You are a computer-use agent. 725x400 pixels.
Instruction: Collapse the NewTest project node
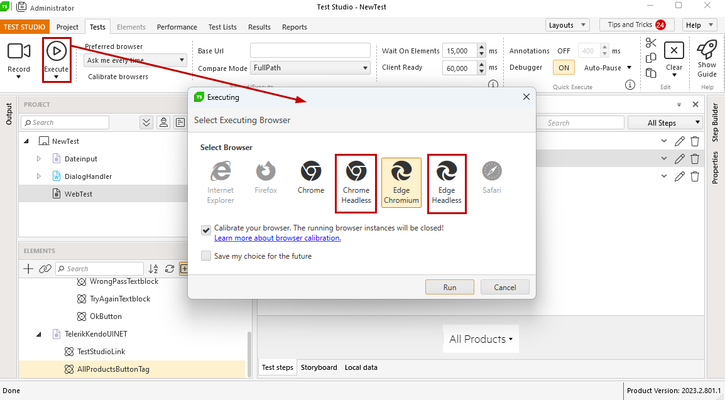coord(26,141)
